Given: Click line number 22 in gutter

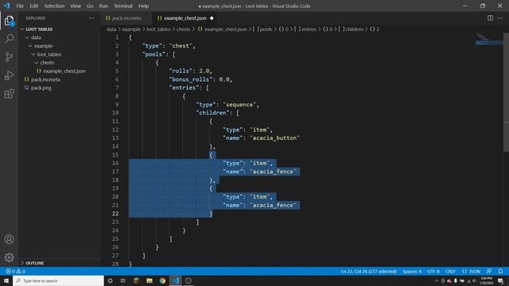Looking at the screenshot, I should pyautogui.click(x=115, y=214).
